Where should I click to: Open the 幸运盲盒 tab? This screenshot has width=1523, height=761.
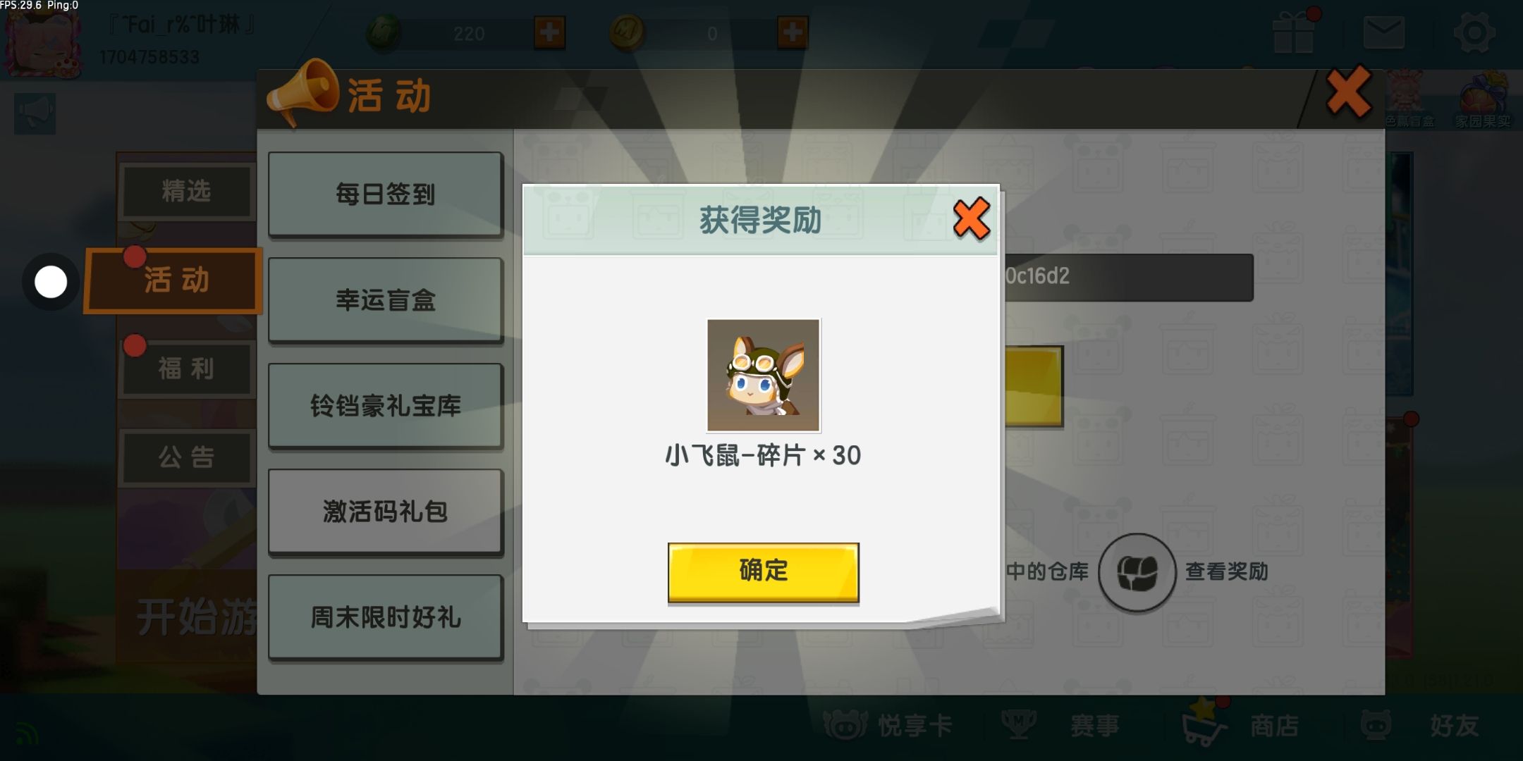[x=386, y=300]
